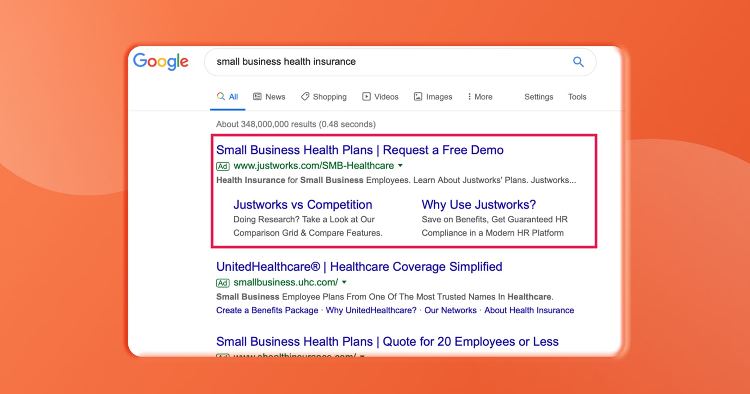Click the three-dot More icon

[469, 96]
